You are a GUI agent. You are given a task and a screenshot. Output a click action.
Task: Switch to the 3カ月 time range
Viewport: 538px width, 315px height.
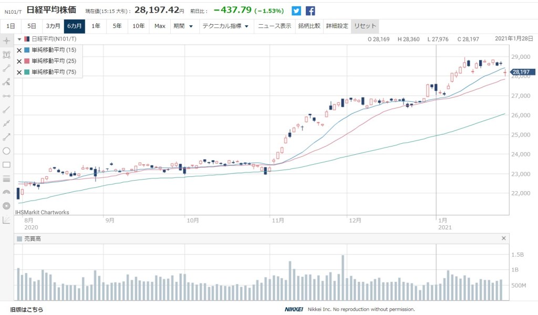pos(53,26)
